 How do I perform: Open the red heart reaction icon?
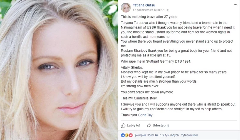[x=130, y=135]
